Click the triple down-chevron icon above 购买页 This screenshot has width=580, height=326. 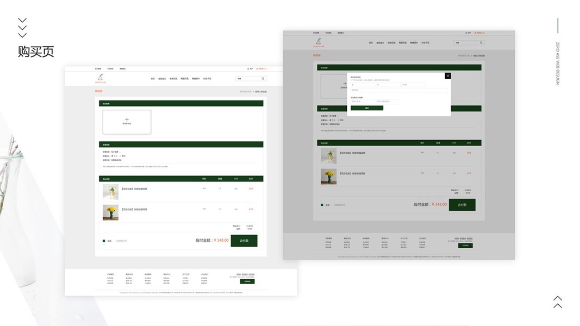(x=22, y=28)
